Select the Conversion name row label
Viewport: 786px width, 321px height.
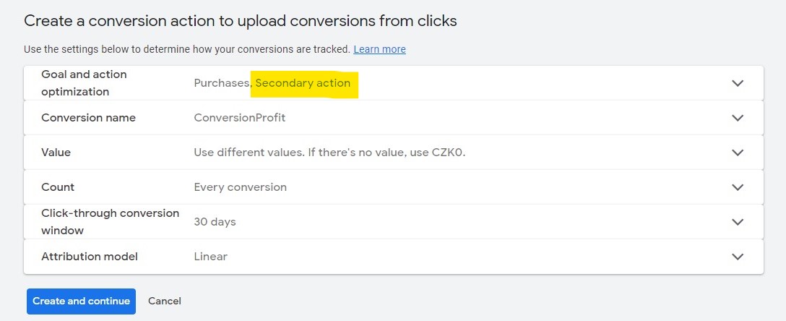pyautogui.click(x=88, y=118)
